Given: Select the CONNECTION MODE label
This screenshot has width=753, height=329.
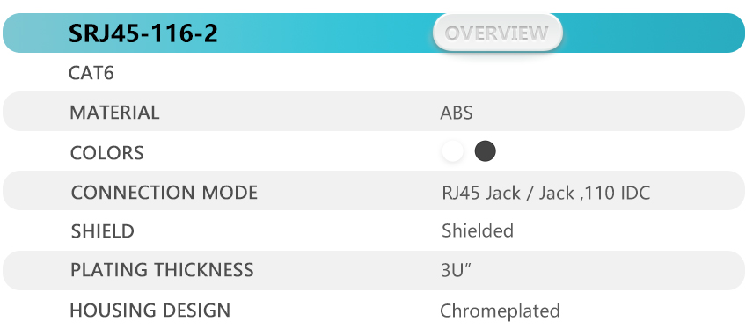Looking at the screenshot, I should [x=164, y=193].
